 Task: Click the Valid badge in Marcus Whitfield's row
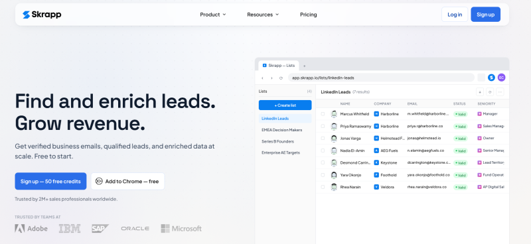click(460, 115)
